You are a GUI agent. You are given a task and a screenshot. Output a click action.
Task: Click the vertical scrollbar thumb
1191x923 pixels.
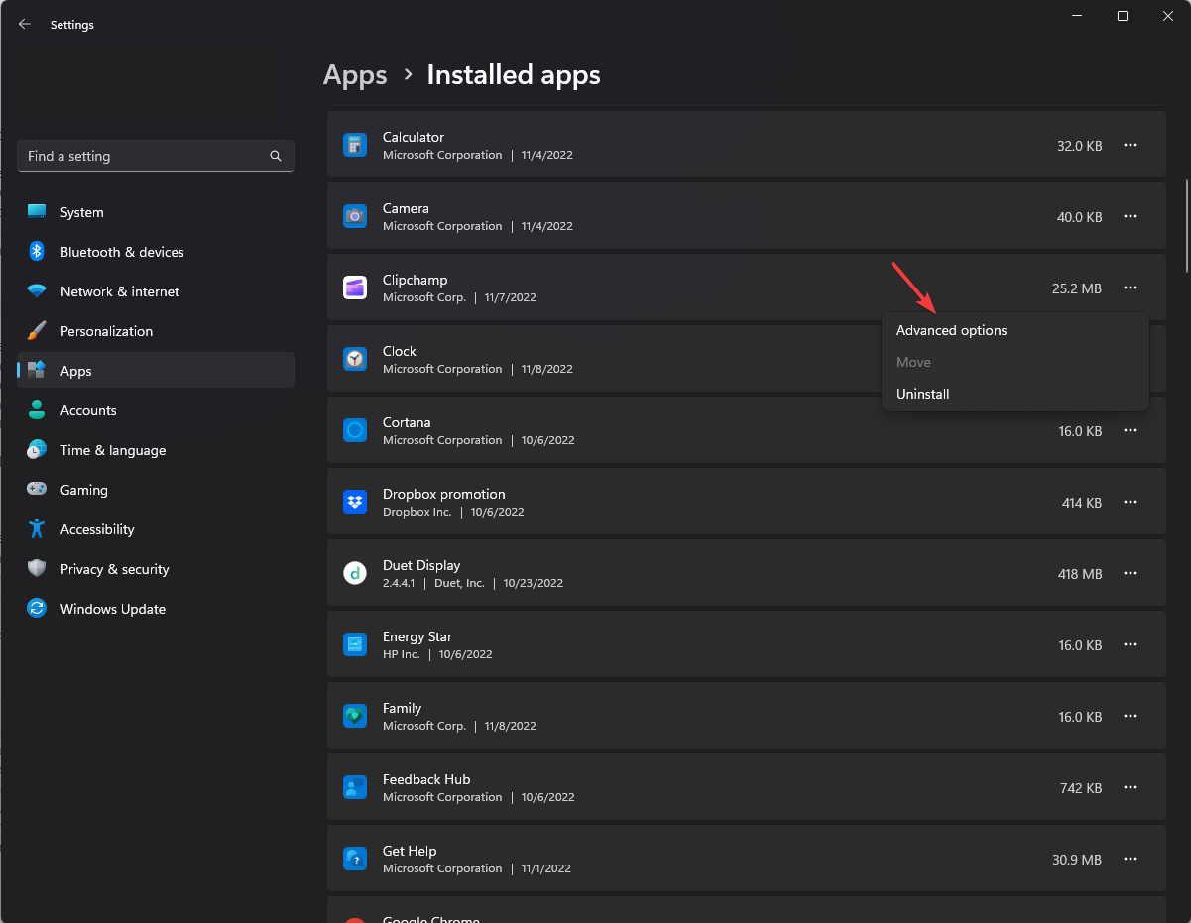click(x=1187, y=225)
